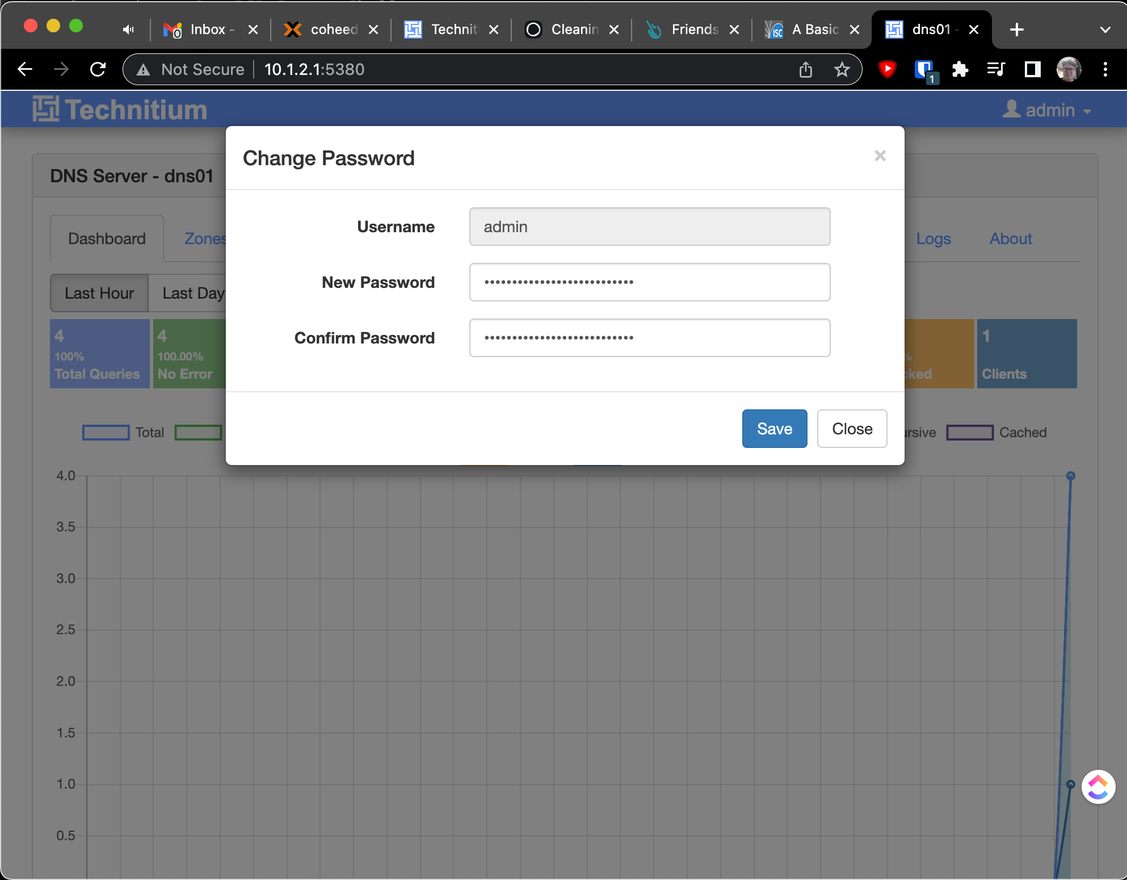
Task: Open the browser Extensions puzzle icon
Action: 960,70
